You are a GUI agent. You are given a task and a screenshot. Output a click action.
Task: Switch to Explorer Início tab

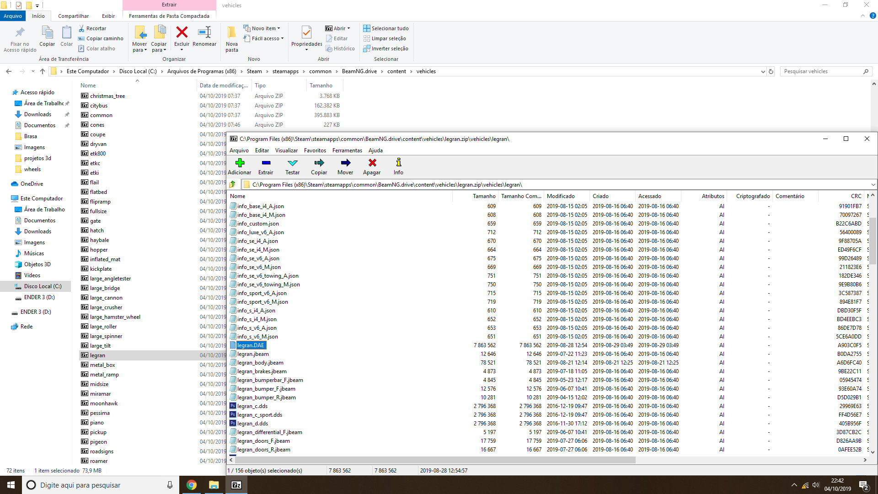(38, 16)
